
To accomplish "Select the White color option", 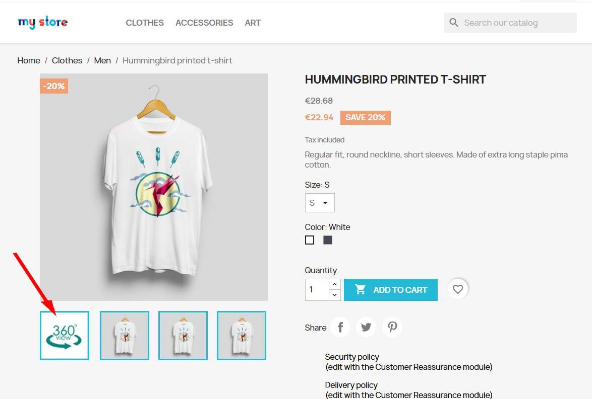I will click(310, 240).
